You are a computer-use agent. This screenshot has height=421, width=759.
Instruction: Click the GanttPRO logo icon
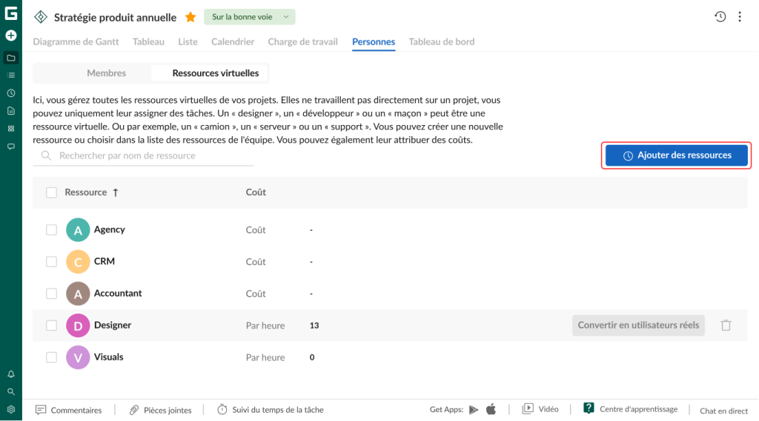click(10, 13)
